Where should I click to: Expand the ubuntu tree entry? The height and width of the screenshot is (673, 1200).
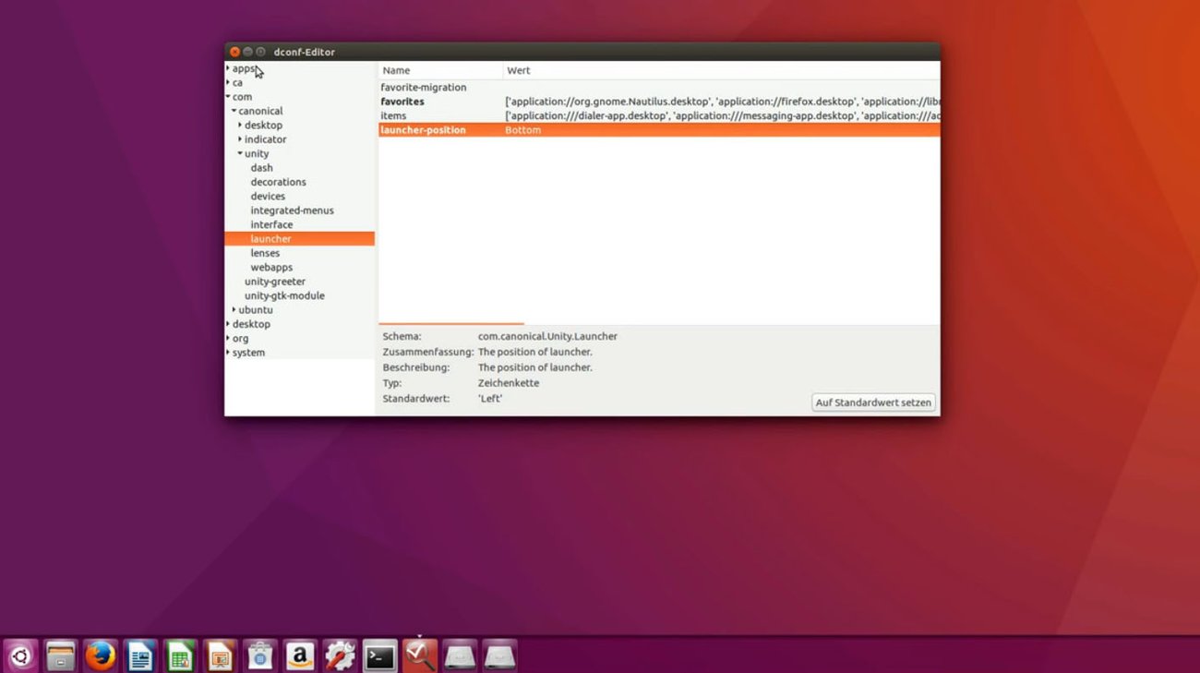tap(234, 309)
